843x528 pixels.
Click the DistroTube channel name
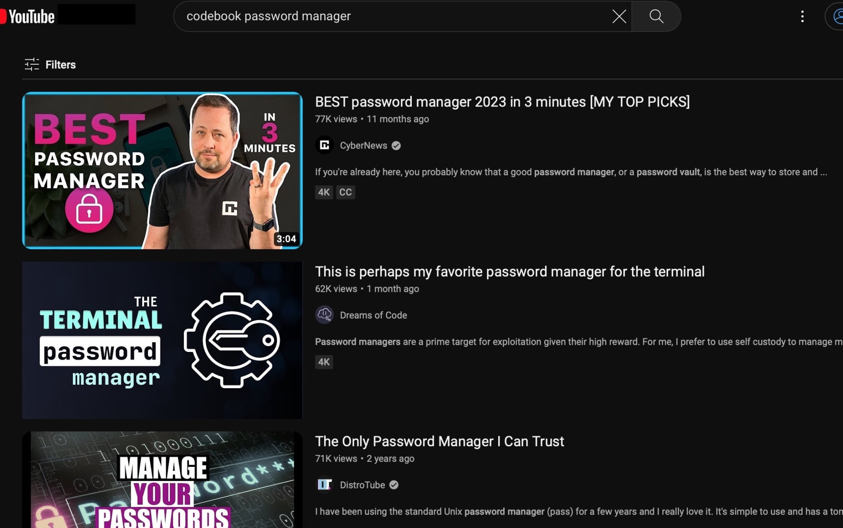pos(362,485)
